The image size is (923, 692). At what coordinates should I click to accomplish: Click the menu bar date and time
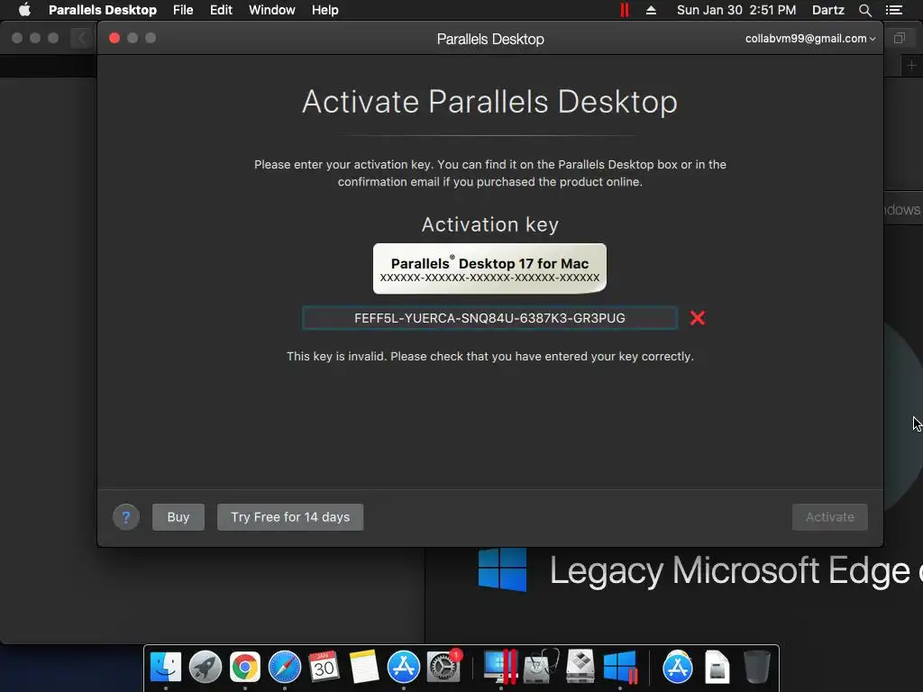click(736, 10)
